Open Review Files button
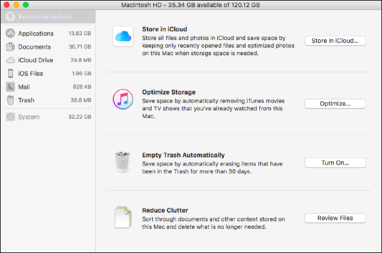The width and height of the screenshot is (382, 253). pos(335,218)
